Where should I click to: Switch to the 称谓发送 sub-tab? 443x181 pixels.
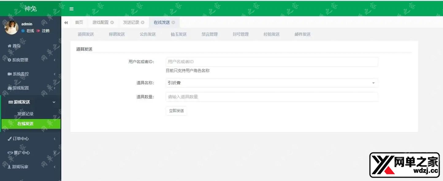tap(117, 34)
